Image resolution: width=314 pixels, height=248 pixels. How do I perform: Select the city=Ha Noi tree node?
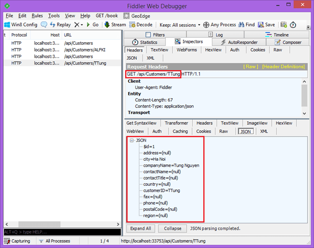pos(154,159)
